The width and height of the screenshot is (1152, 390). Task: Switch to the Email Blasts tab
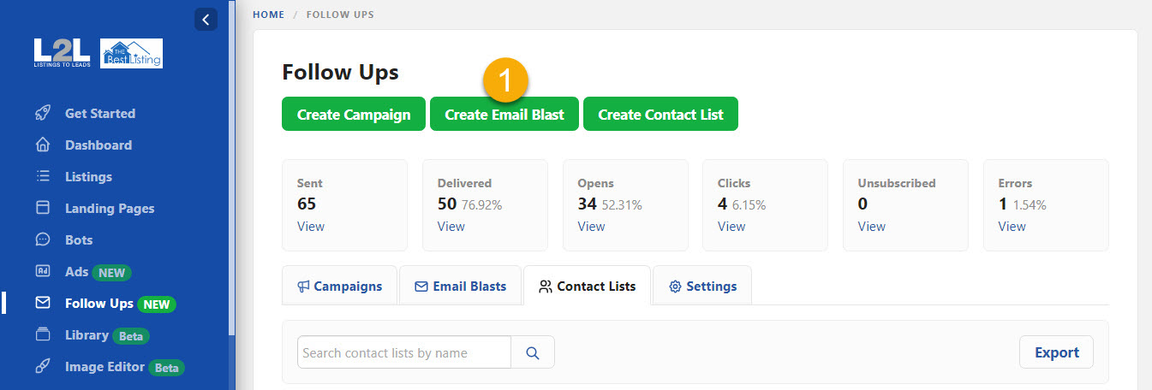461,286
